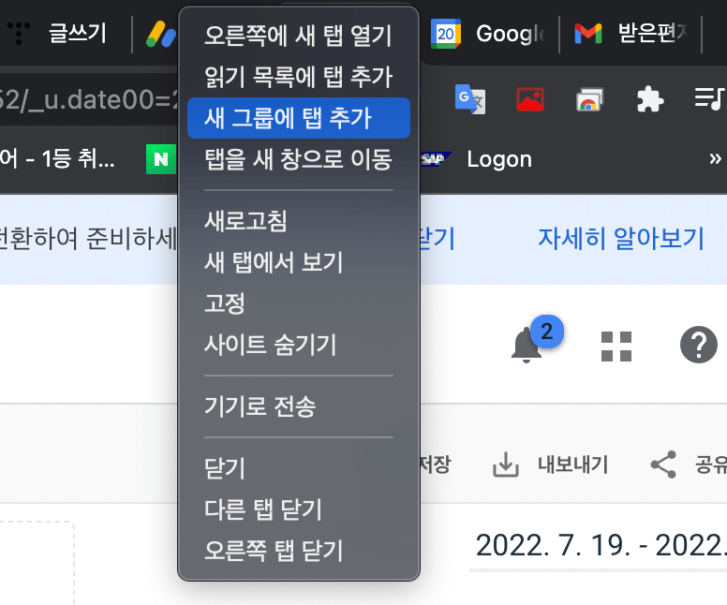Click the '내보내기' export button
727x605 pixels.
click(x=550, y=465)
